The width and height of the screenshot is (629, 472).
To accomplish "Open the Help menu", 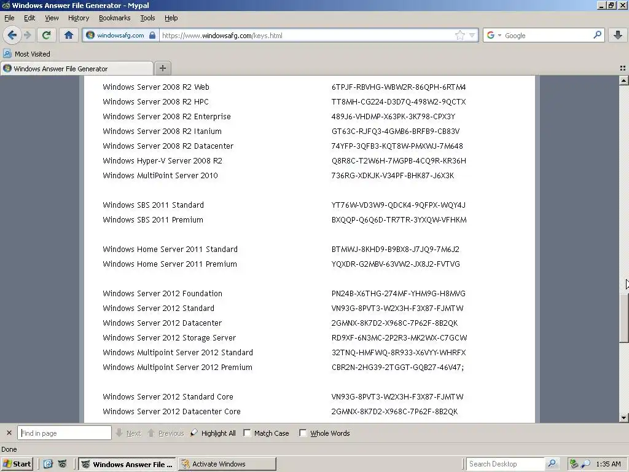I will point(171,18).
